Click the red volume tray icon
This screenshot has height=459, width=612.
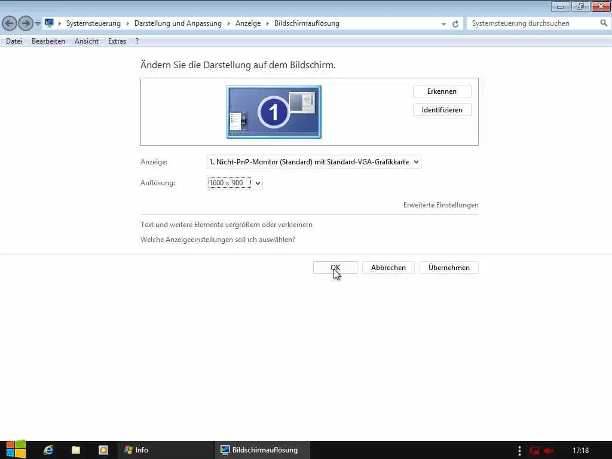click(549, 451)
